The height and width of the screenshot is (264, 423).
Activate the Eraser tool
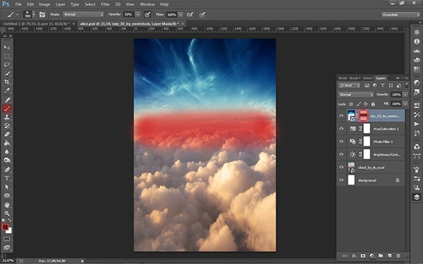(7, 134)
